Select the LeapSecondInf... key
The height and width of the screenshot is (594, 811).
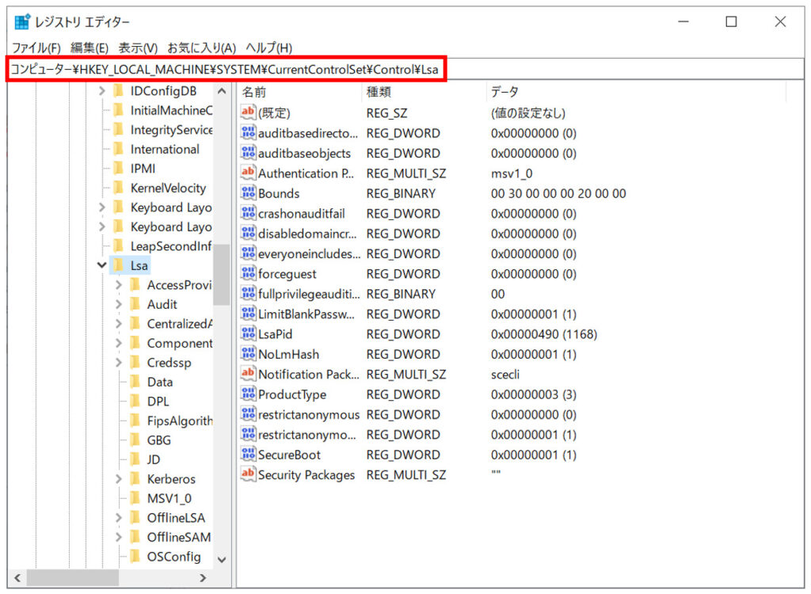pyautogui.click(x=171, y=246)
